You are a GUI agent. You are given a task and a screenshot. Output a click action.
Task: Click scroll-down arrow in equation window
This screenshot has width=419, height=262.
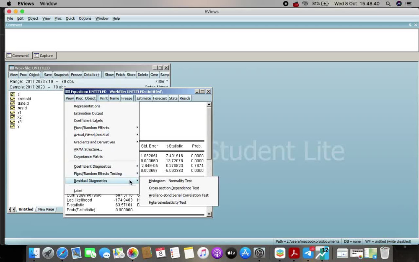pos(209,214)
